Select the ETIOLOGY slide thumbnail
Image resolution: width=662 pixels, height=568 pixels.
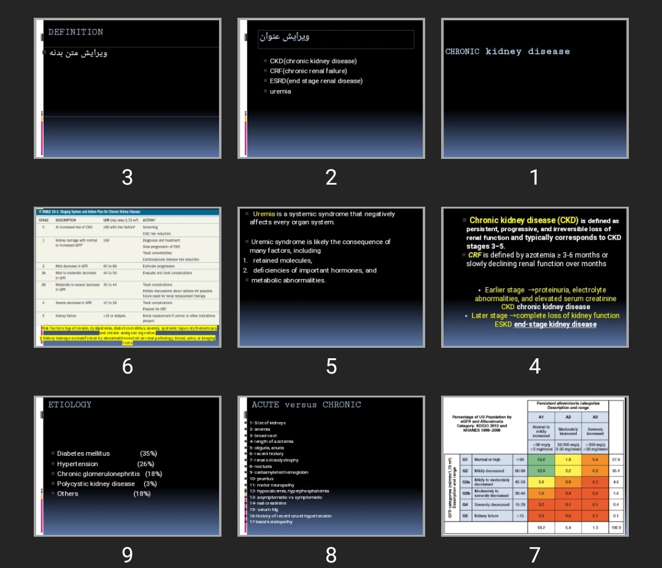point(127,466)
